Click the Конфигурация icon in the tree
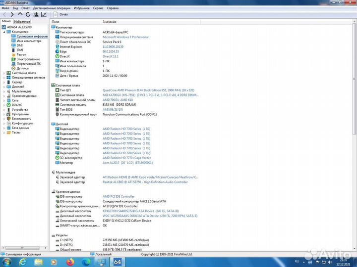 pos(8,123)
